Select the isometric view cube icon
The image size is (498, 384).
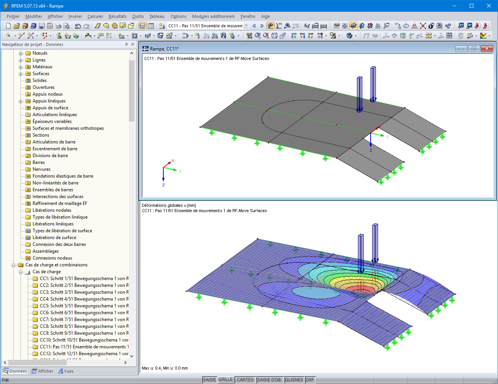coord(274,35)
